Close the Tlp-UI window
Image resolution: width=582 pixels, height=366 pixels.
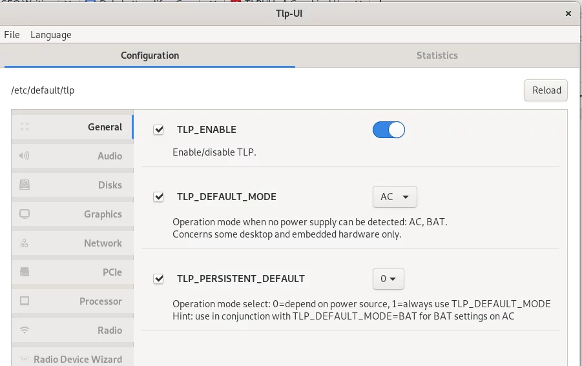(x=568, y=14)
